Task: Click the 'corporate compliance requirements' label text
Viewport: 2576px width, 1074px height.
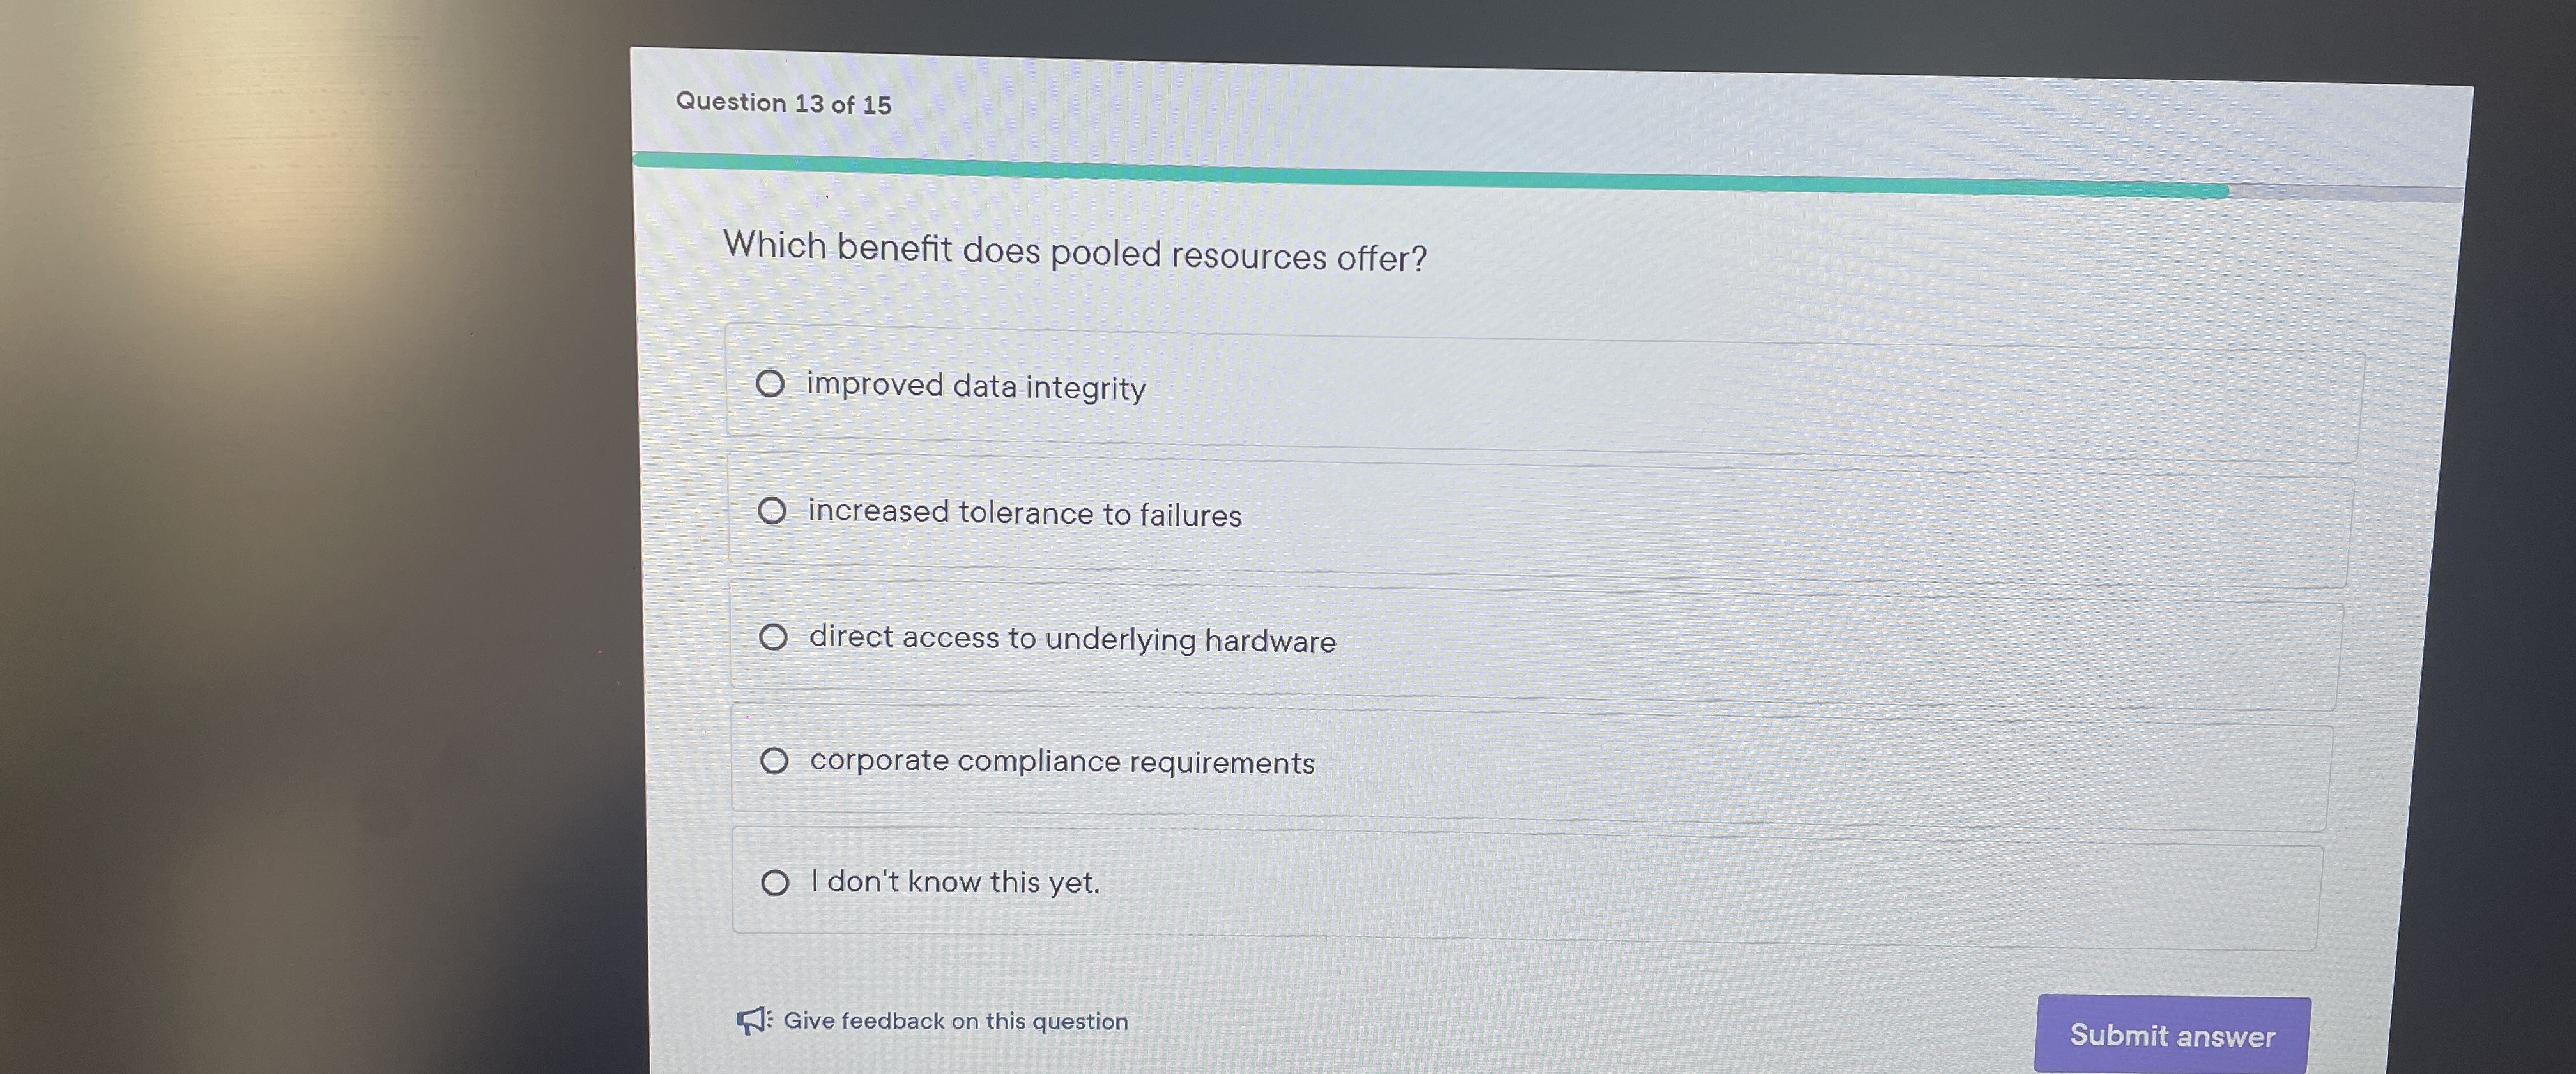Action: 1062,762
